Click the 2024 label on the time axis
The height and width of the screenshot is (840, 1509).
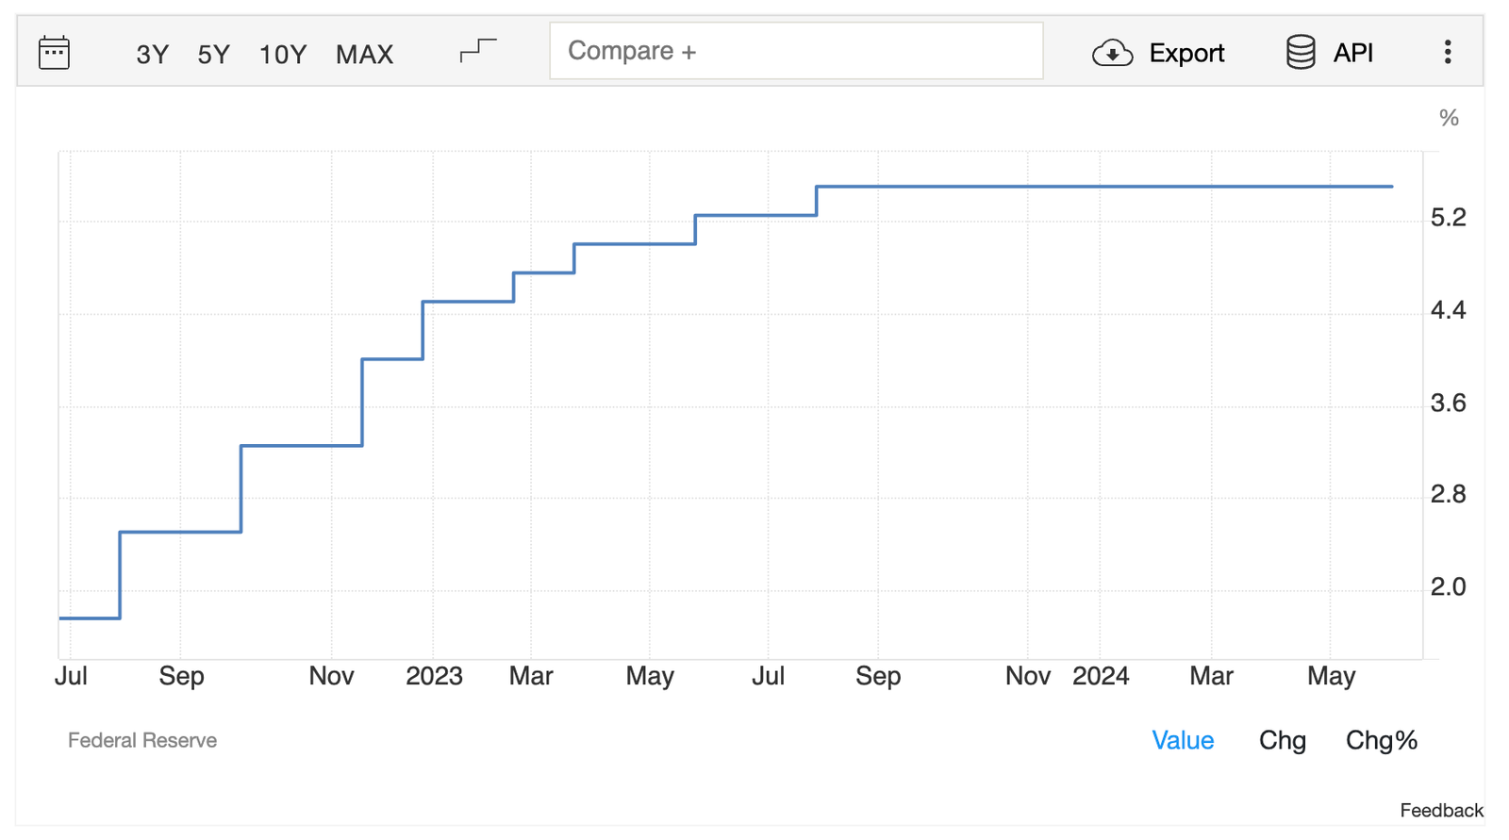[x=1101, y=676]
